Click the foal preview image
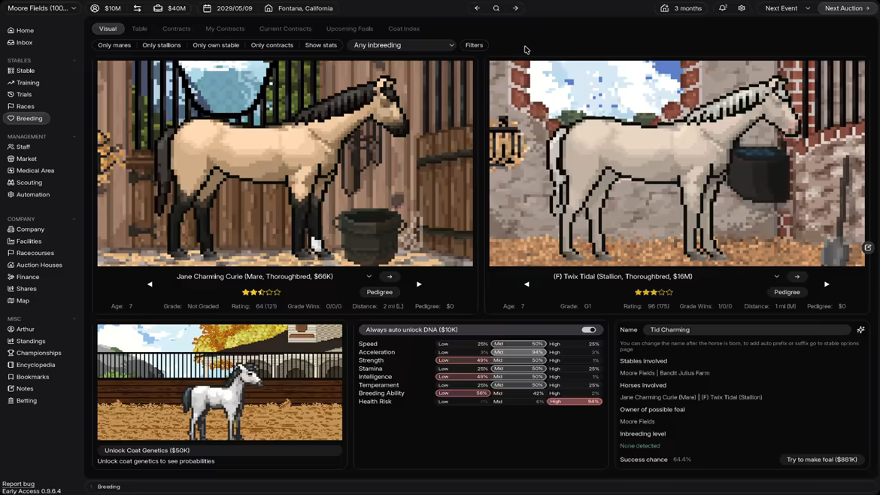Screen dimensions: 880x495 [220, 382]
